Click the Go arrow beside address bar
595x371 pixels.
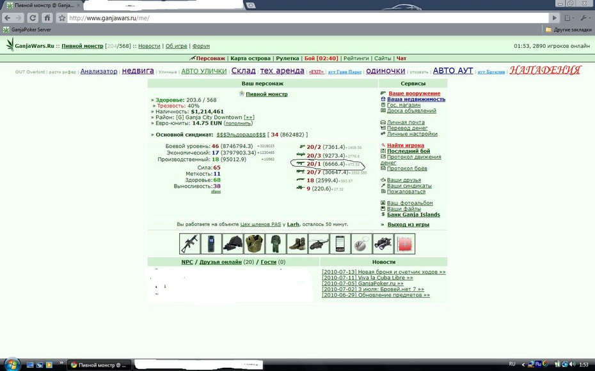pos(555,18)
